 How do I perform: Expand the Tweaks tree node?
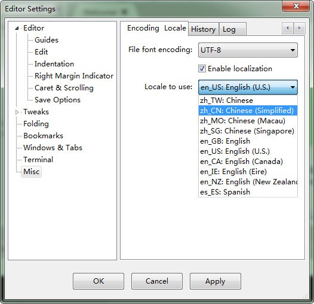point(17,112)
